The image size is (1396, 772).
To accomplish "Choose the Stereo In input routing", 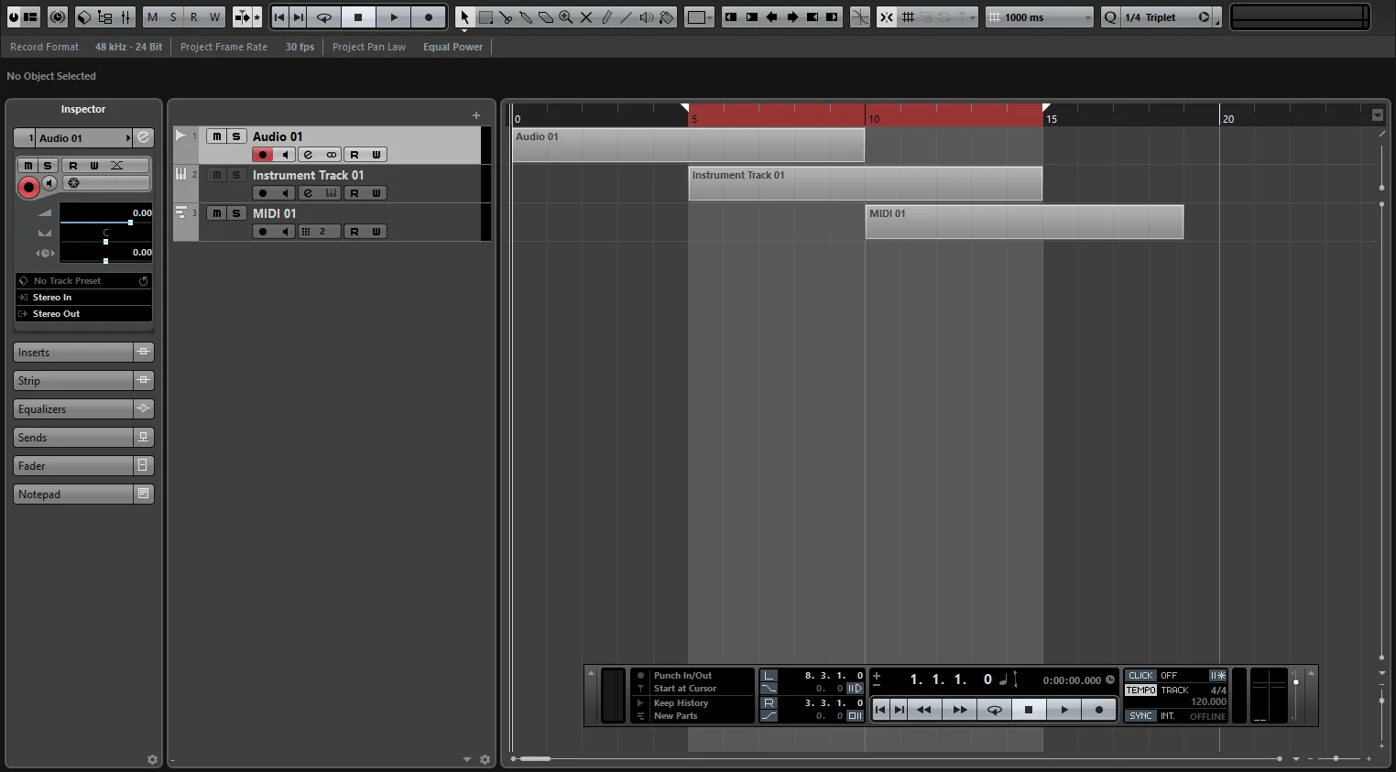I will [x=84, y=298].
